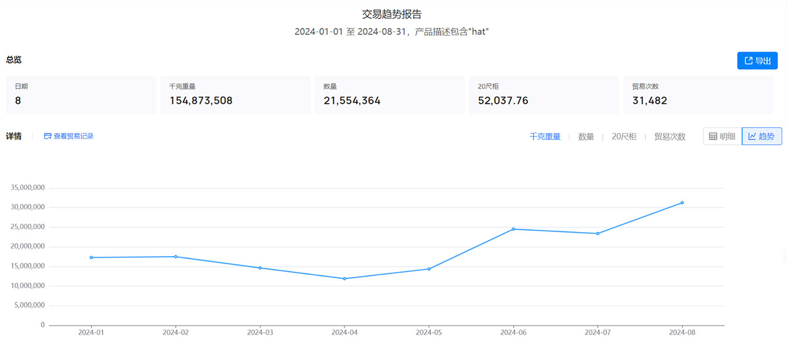Click the 交易趋势报告 title
Viewport: 787px width, 344px height.
[x=392, y=14]
